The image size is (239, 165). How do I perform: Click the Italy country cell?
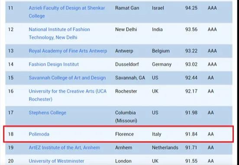(x=157, y=134)
